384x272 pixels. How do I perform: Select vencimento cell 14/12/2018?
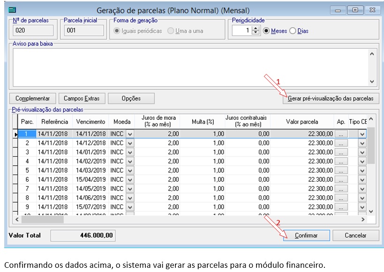point(90,143)
